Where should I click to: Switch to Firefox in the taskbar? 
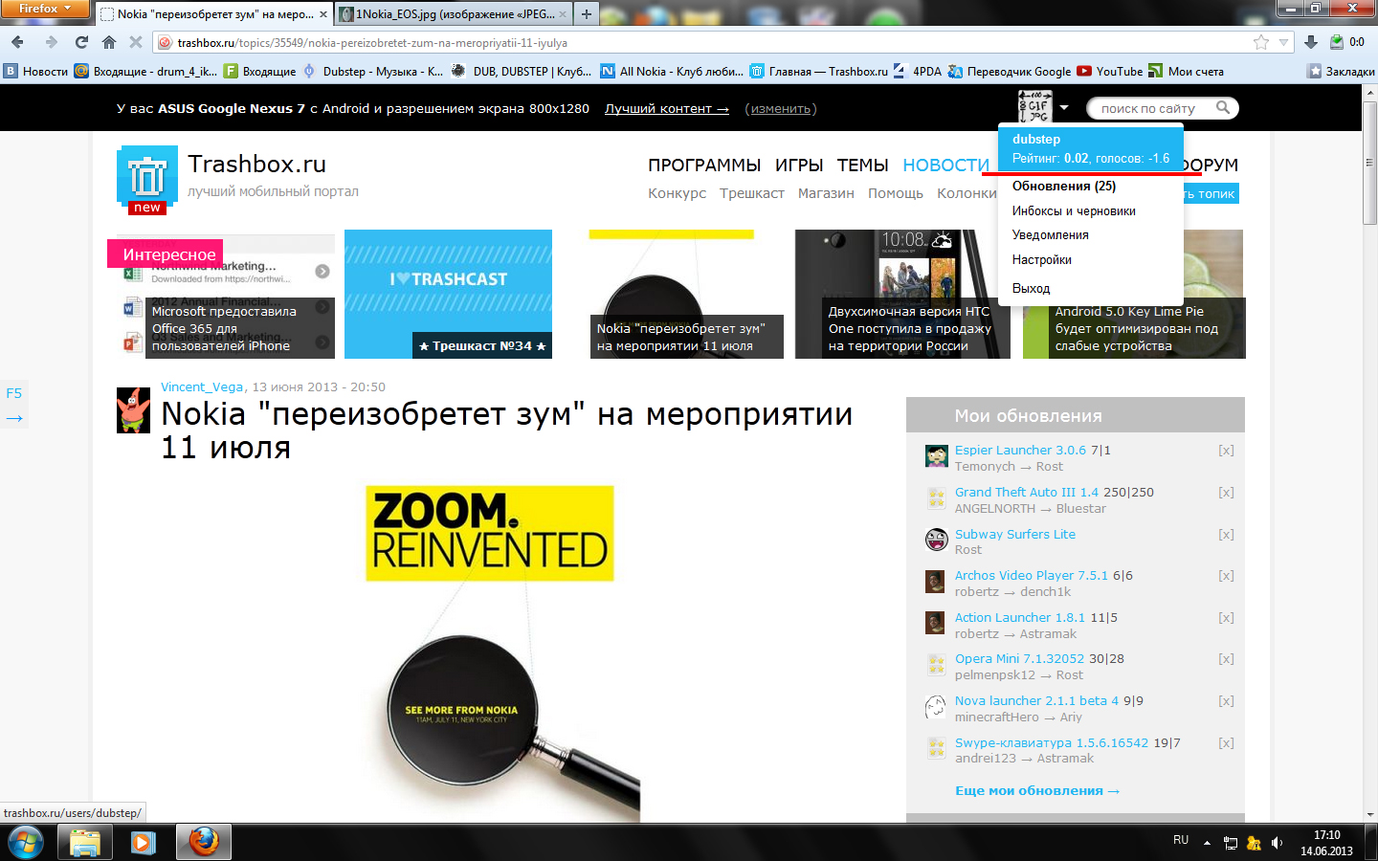(x=203, y=843)
